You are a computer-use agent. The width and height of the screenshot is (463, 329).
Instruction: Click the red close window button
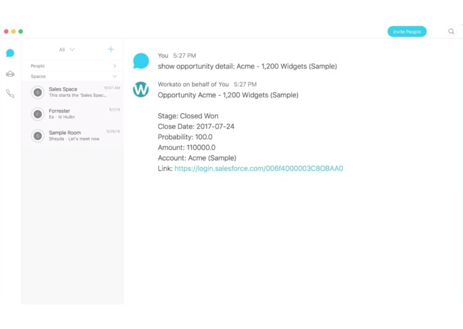(x=6, y=31)
